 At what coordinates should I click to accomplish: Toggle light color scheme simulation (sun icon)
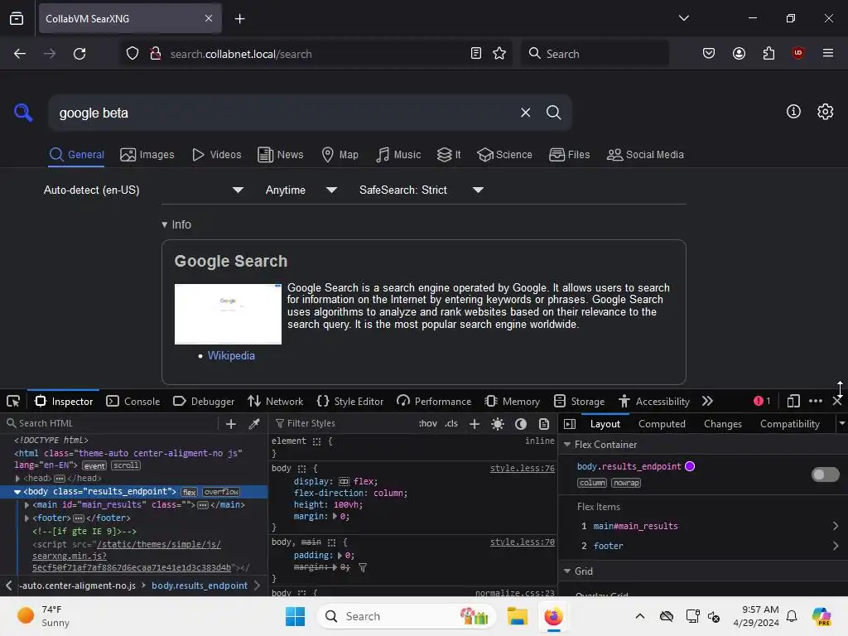coord(498,424)
